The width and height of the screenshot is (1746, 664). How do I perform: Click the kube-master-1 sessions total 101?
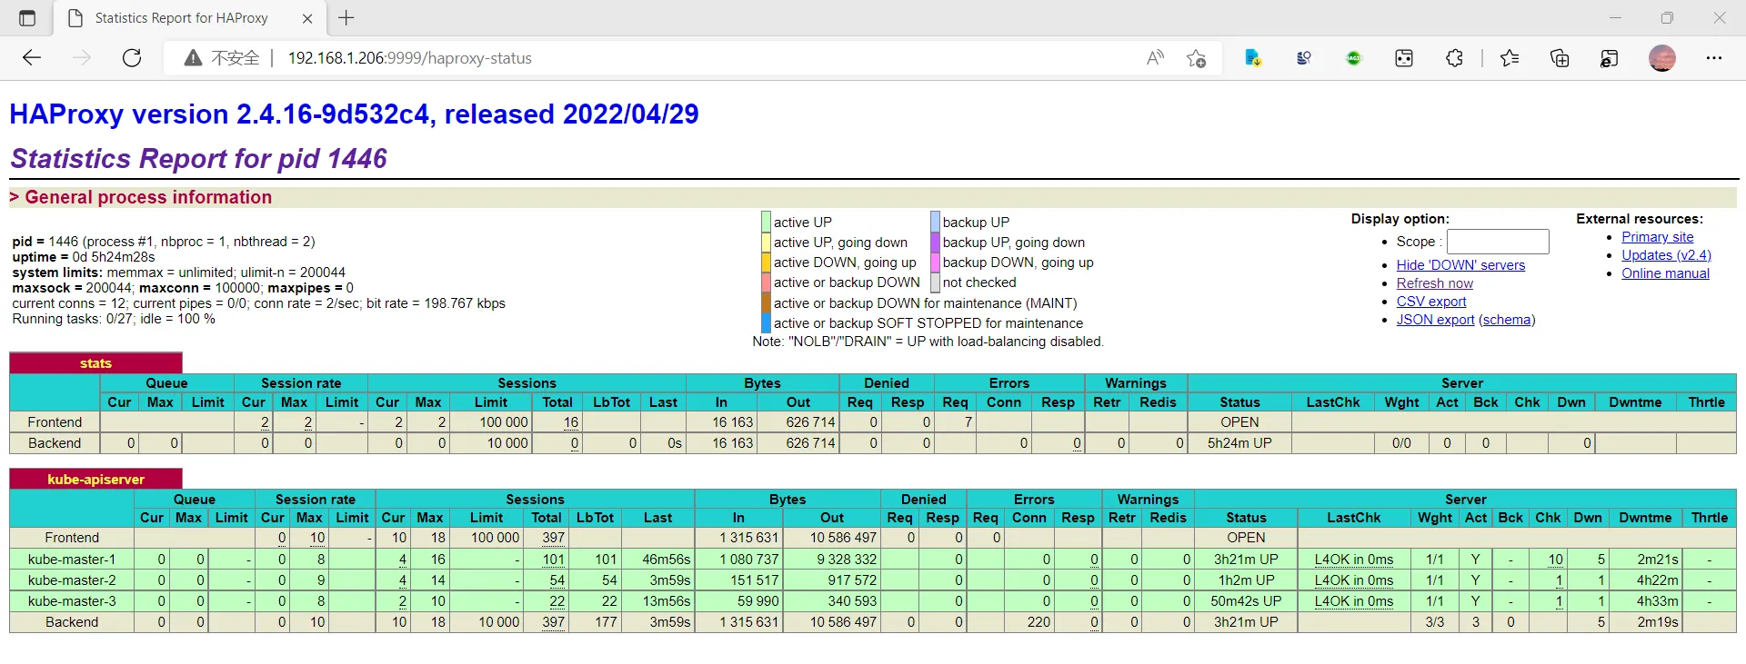pos(553,560)
